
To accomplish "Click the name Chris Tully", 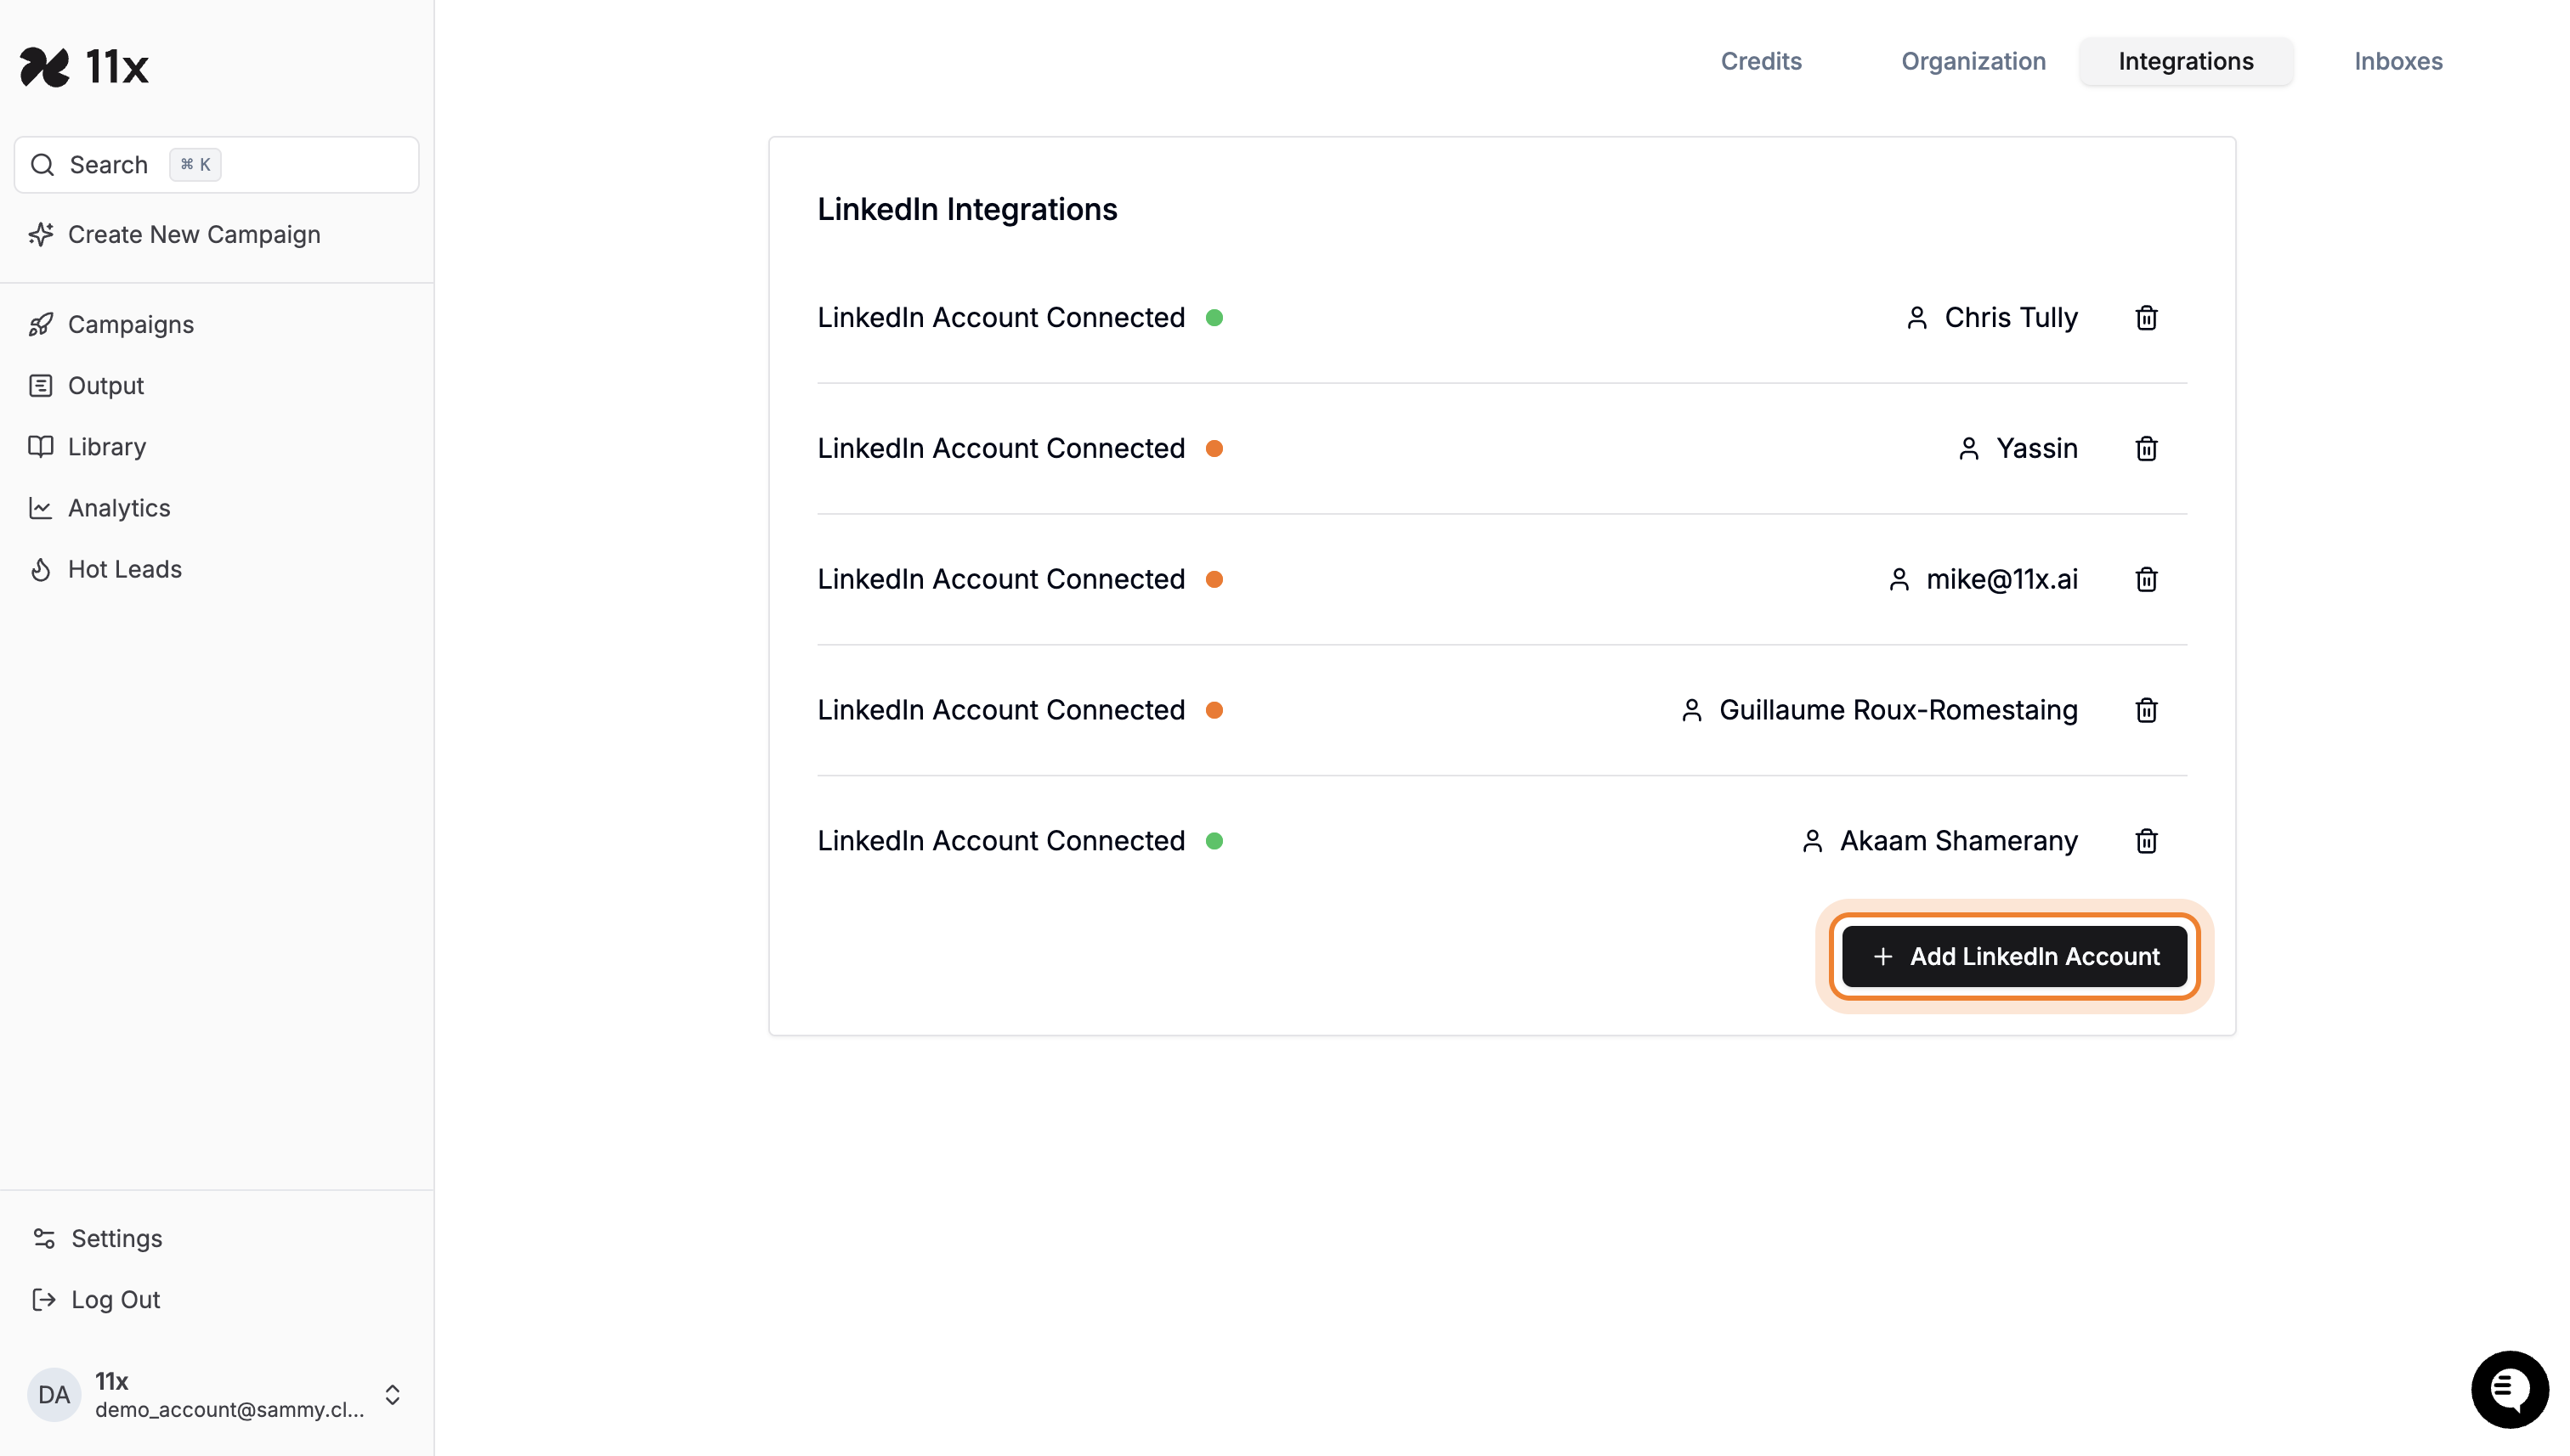I will click(2011, 317).
